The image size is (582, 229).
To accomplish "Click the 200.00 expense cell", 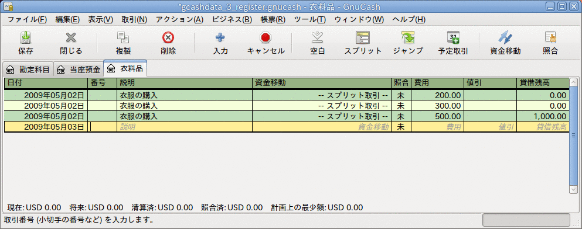I will 438,95.
